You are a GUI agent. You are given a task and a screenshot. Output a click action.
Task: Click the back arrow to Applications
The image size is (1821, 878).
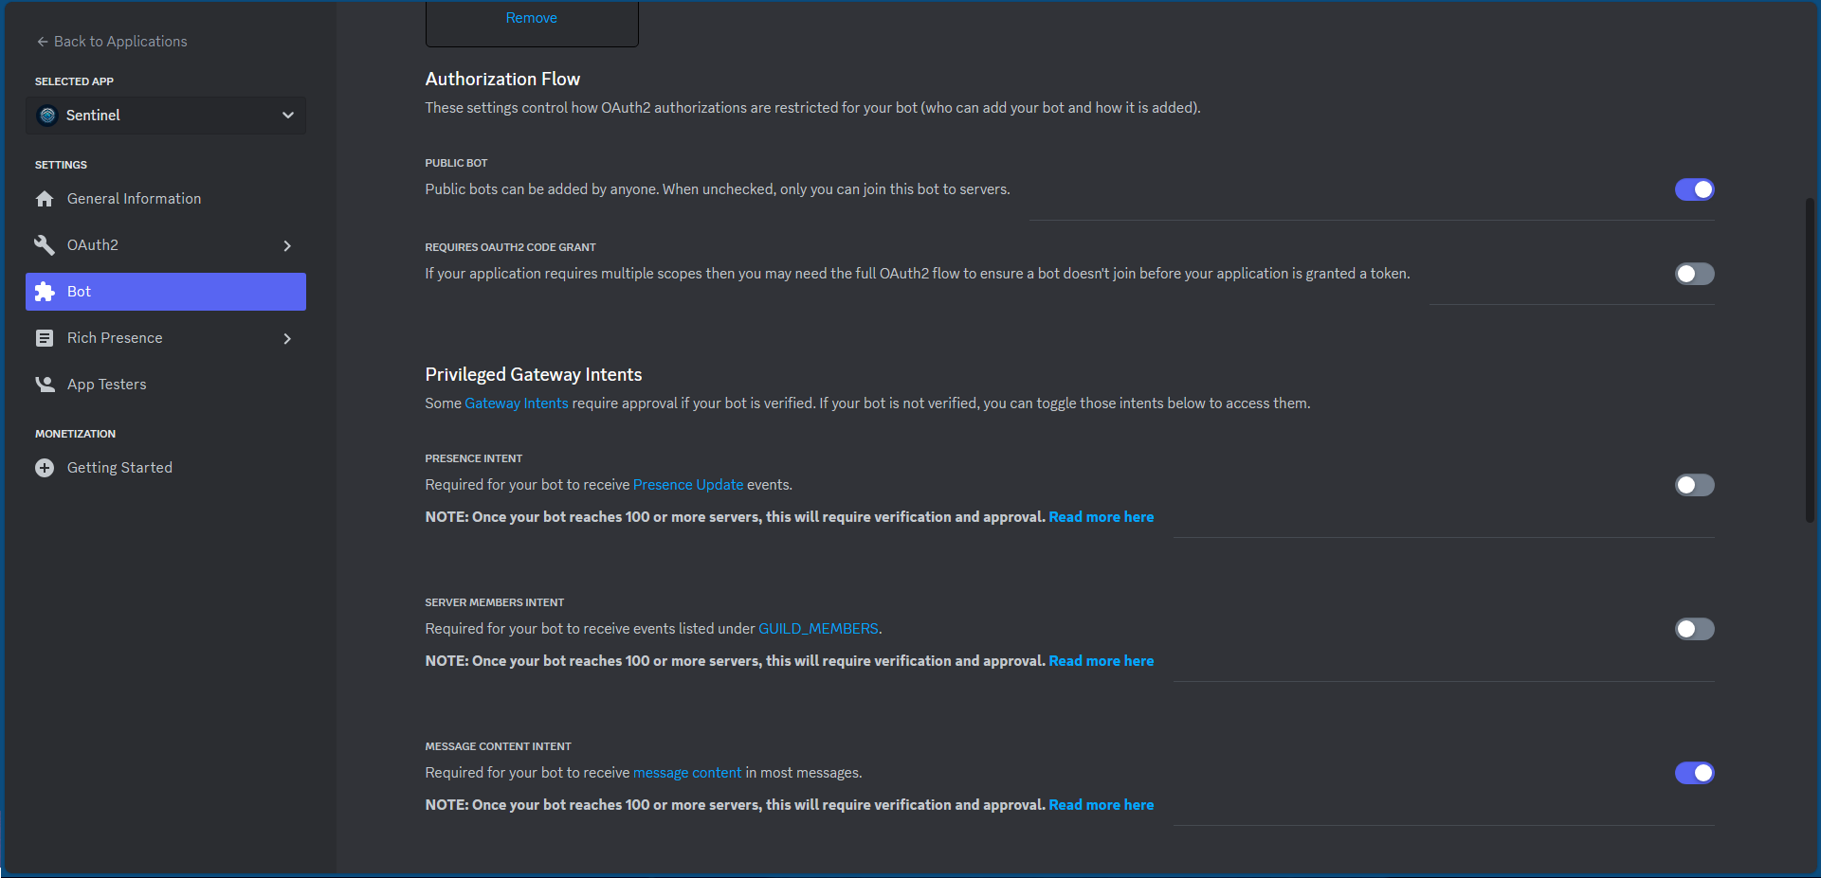click(43, 42)
